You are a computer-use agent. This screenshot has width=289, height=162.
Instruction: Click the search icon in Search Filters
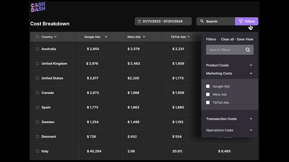pyautogui.click(x=248, y=50)
